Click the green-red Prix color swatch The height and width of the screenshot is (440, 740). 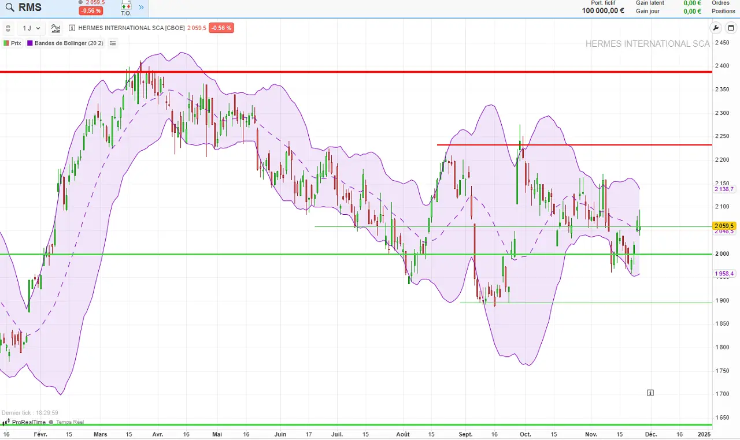[x=6, y=43]
